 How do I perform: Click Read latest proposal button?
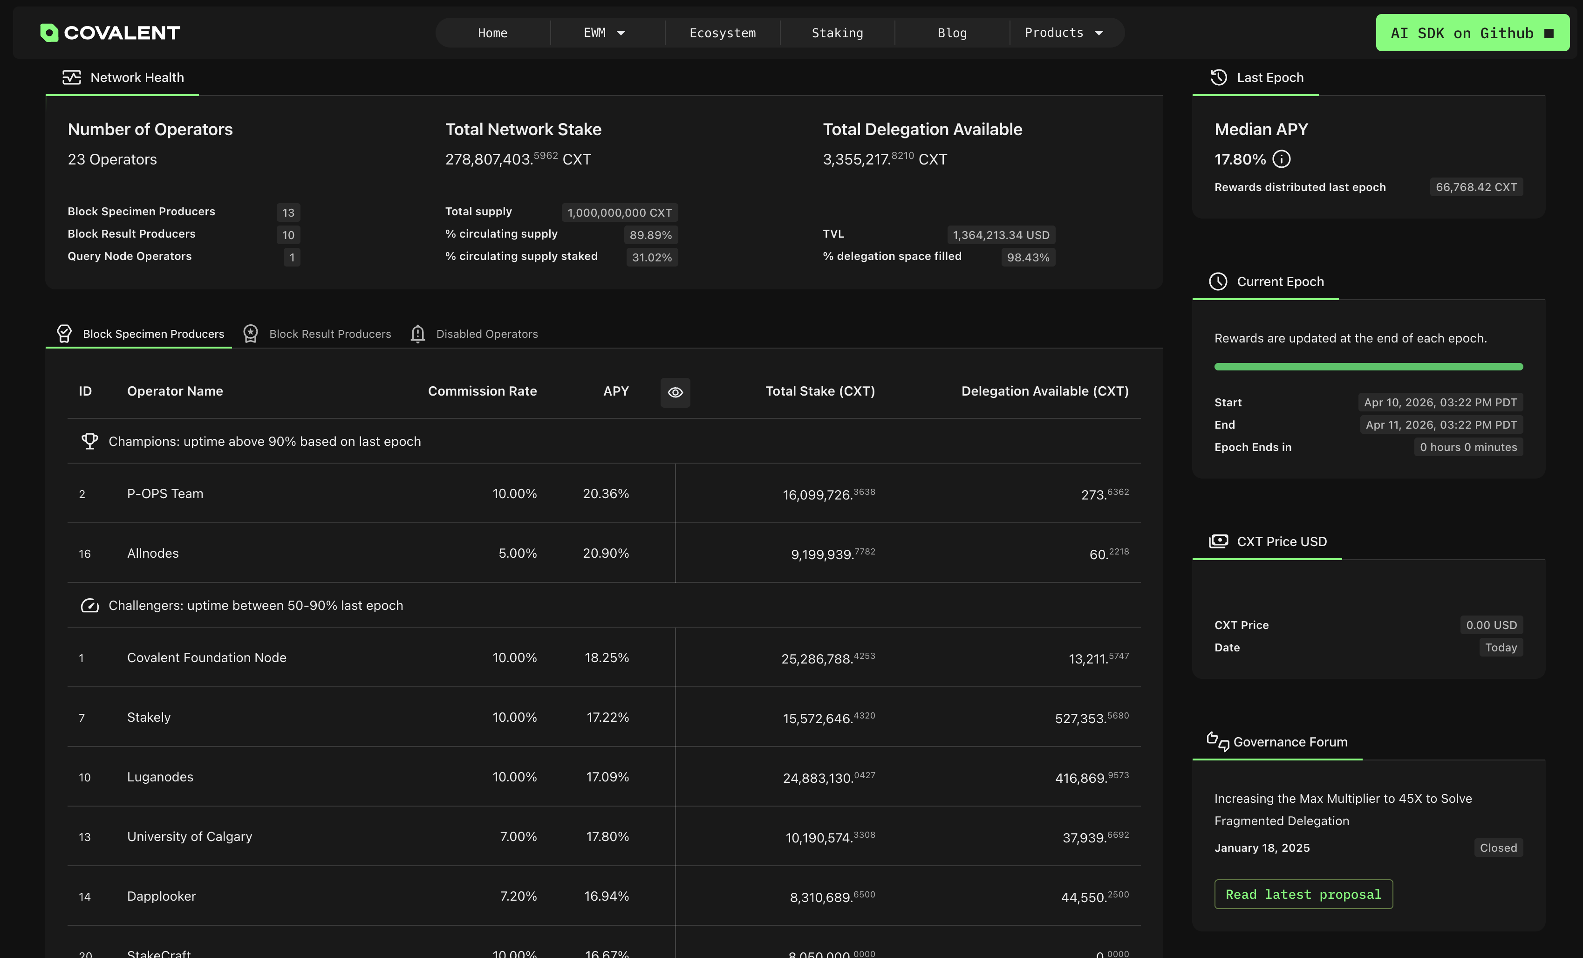coord(1303,894)
